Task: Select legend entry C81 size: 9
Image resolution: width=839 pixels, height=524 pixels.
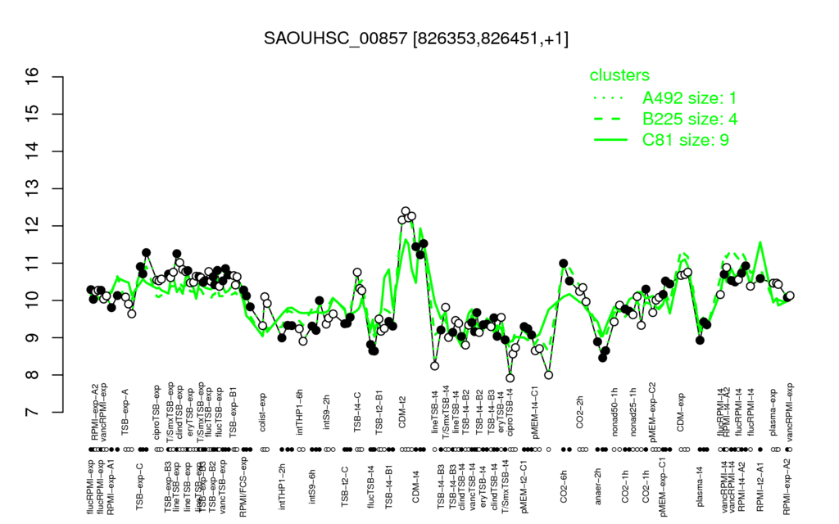Action: (x=686, y=140)
